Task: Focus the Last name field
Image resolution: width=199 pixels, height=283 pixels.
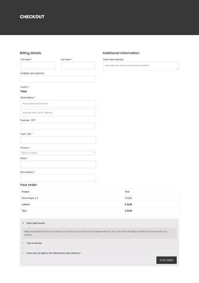Action: [x=78, y=66]
